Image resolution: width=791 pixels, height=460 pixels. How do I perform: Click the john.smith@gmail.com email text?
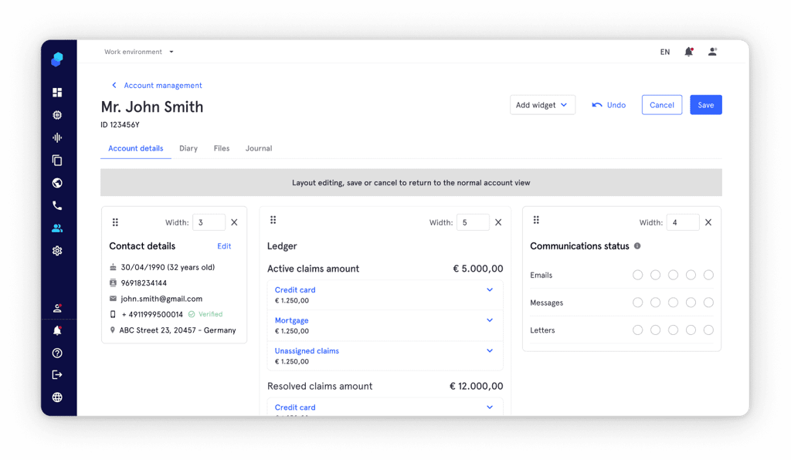(161, 299)
